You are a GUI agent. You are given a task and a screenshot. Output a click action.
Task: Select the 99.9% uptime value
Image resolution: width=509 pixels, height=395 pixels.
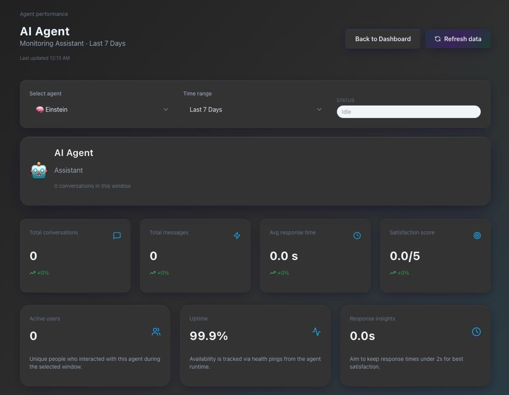pos(209,336)
